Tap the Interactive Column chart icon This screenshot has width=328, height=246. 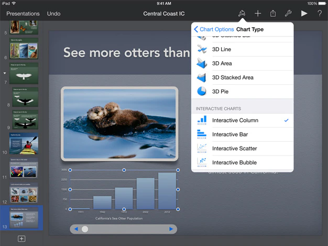click(x=202, y=120)
